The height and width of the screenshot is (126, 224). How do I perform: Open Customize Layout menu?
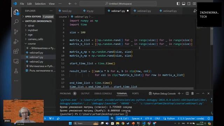194,4
